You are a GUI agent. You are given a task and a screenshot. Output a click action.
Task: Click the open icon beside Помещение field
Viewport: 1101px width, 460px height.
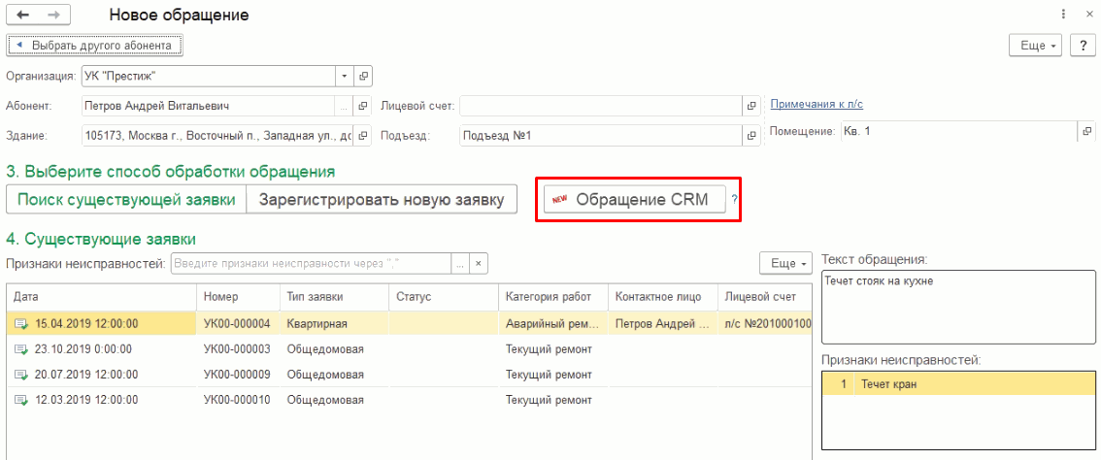tap(1086, 132)
